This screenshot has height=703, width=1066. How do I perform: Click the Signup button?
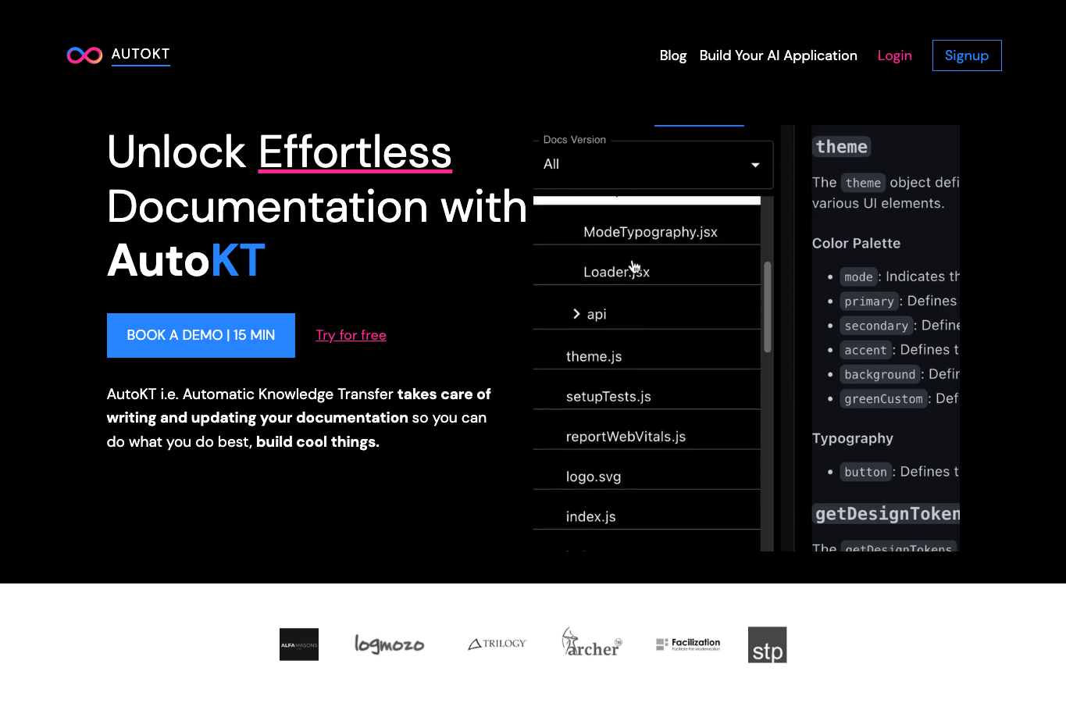[x=967, y=55]
